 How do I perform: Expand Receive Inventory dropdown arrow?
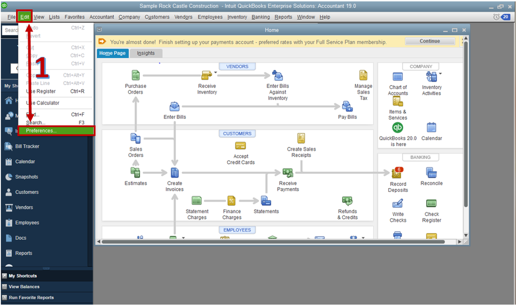coord(216,72)
